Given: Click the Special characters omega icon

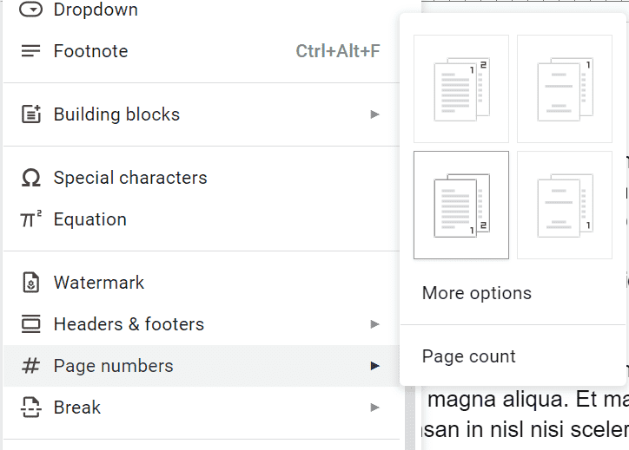Looking at the screenshot, I should [x=30, y=178].
